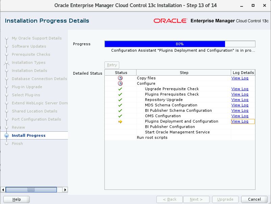The image size is (271, 204).
Task: Close the installer window
Action: click(265, 5)
